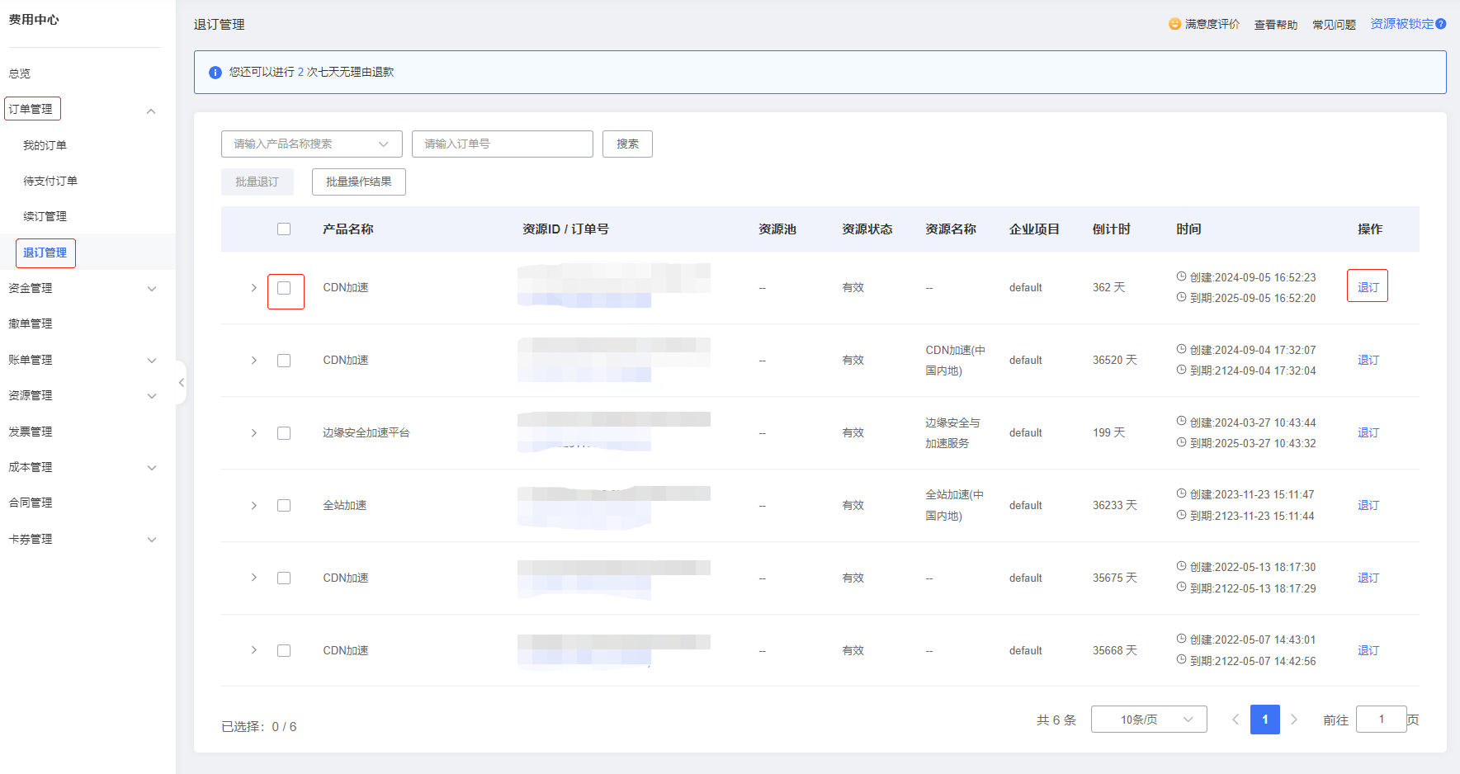1460x774 pixels.
Task: Check the CDN加速 row with 35668 天 countdown
Action: (284, 651)
